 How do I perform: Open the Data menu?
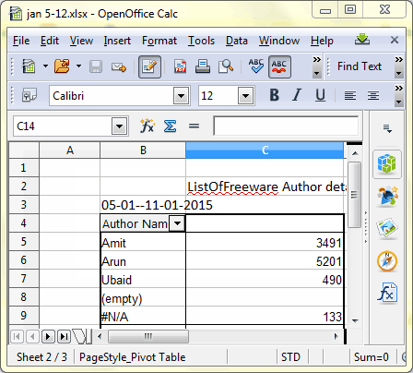[237, 41]
